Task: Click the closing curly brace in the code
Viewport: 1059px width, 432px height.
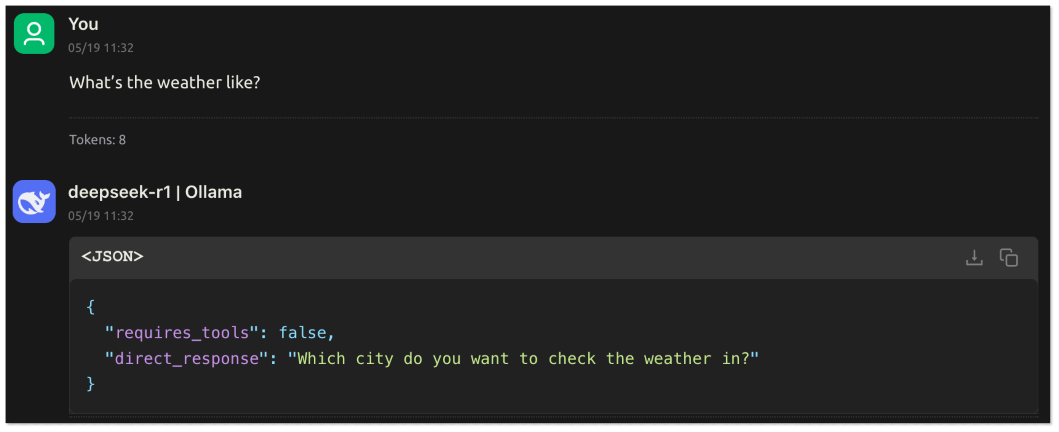Action: [x=90, y=384]
